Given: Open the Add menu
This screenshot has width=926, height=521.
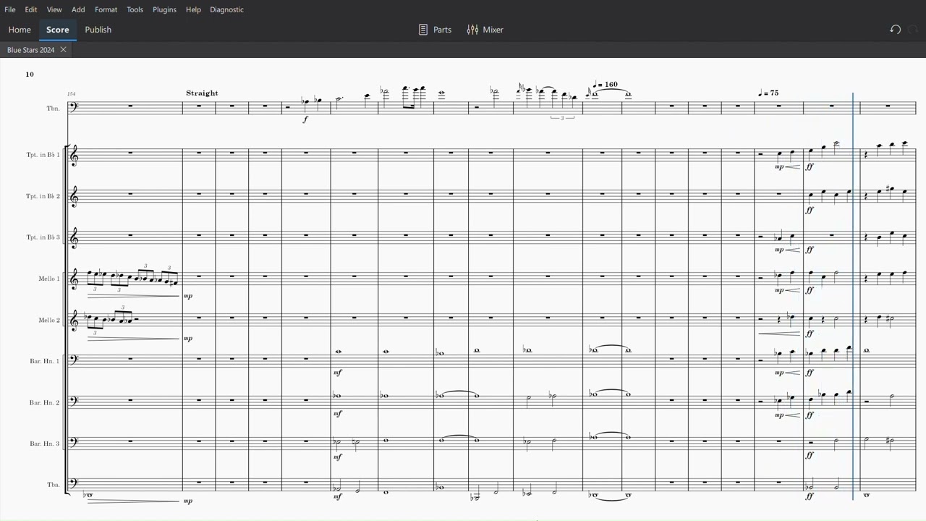Looking at the screenshot, I should (78, 9).
